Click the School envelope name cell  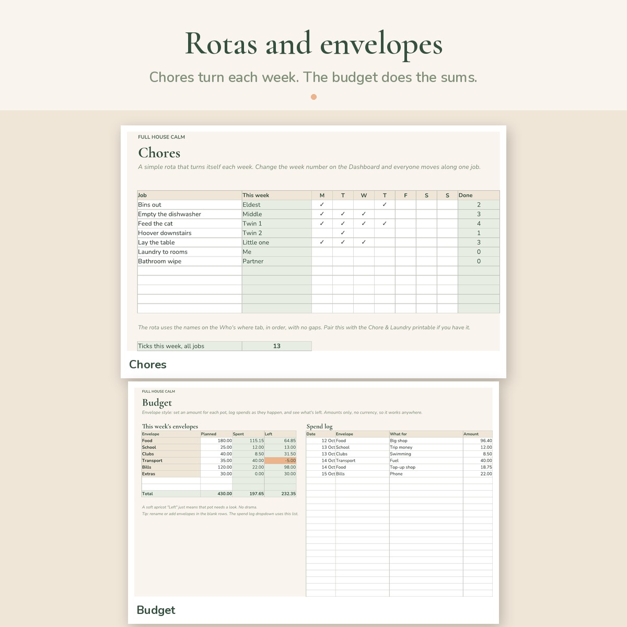click(171, 447)
